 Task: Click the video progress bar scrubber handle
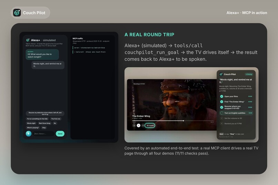coord(183,121)
